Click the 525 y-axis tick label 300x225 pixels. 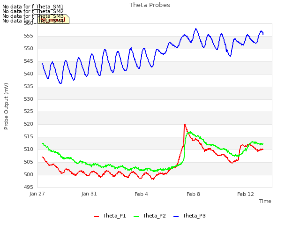(29, 112)
